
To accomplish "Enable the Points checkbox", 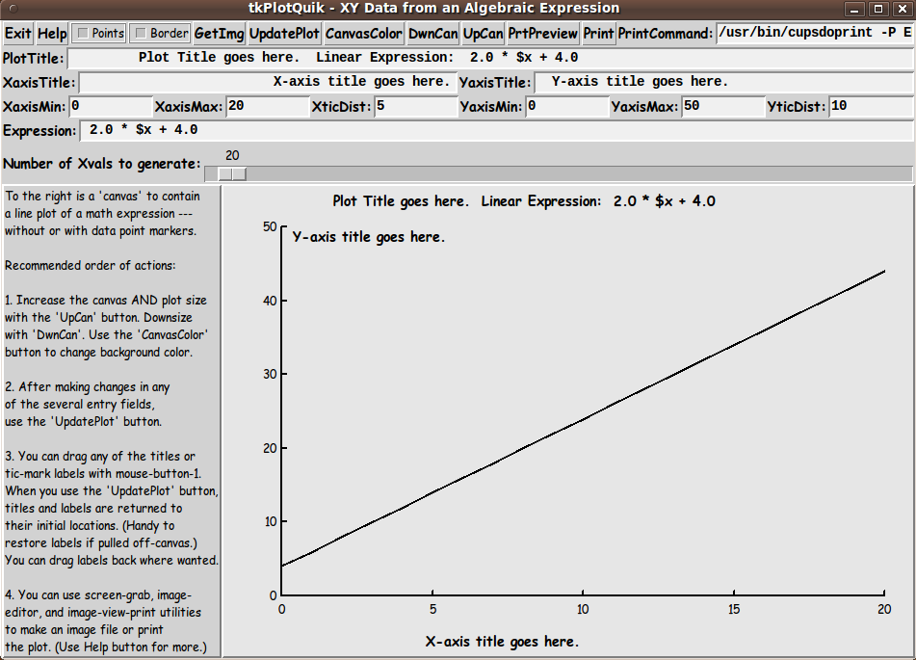I will [x=99, y=34].
